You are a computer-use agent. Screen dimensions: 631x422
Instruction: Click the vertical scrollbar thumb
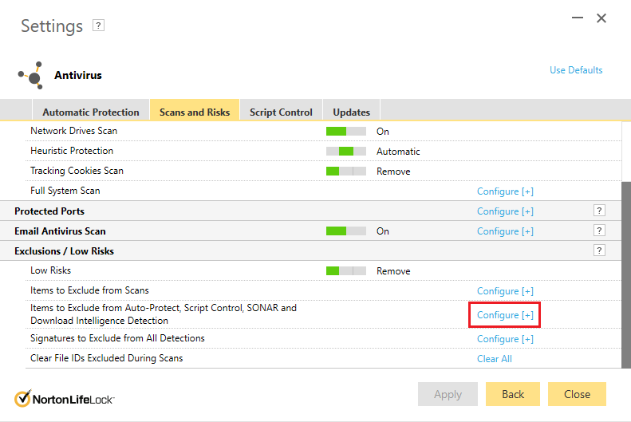626,274
